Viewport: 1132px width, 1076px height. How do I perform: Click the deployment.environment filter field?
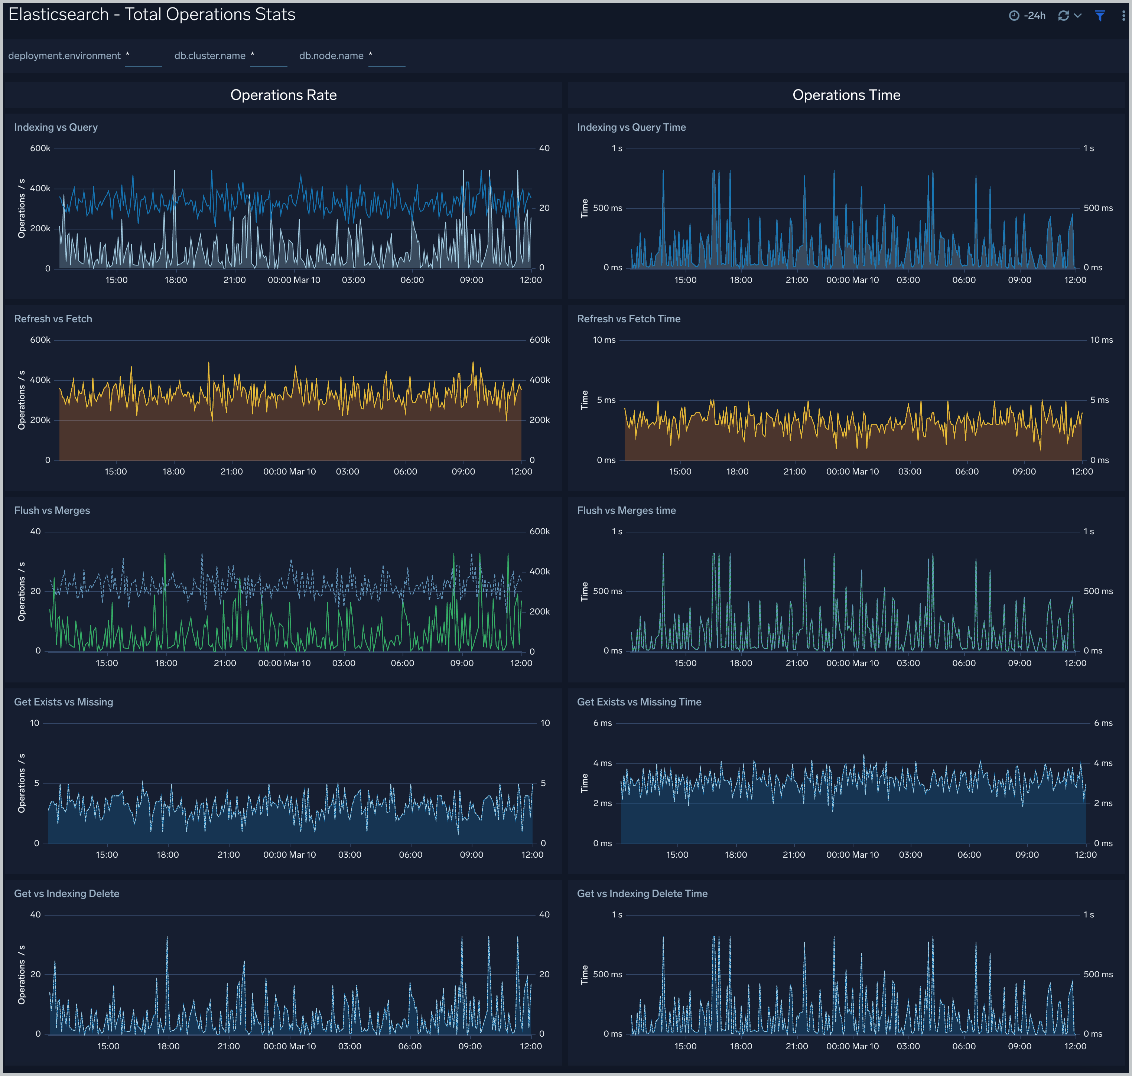click(143, 56)
